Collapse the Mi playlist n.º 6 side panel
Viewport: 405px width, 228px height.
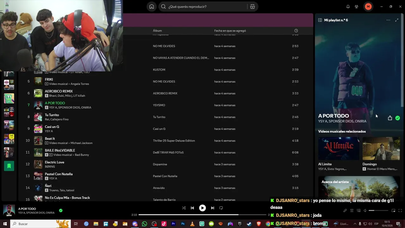(320, 20)
